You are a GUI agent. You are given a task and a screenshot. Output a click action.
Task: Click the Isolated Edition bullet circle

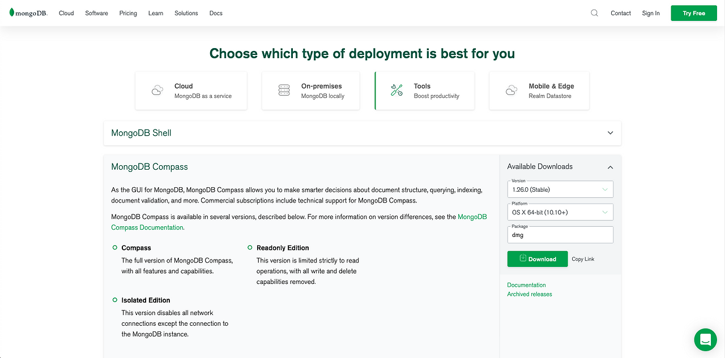point(115,300)
